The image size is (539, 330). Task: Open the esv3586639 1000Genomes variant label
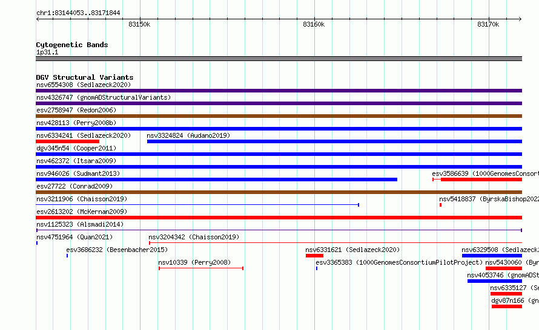click(x=485, y=173)
